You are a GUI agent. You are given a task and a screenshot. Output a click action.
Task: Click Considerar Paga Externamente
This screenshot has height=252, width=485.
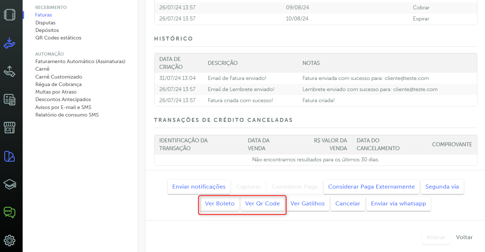(x=371, y=187)
